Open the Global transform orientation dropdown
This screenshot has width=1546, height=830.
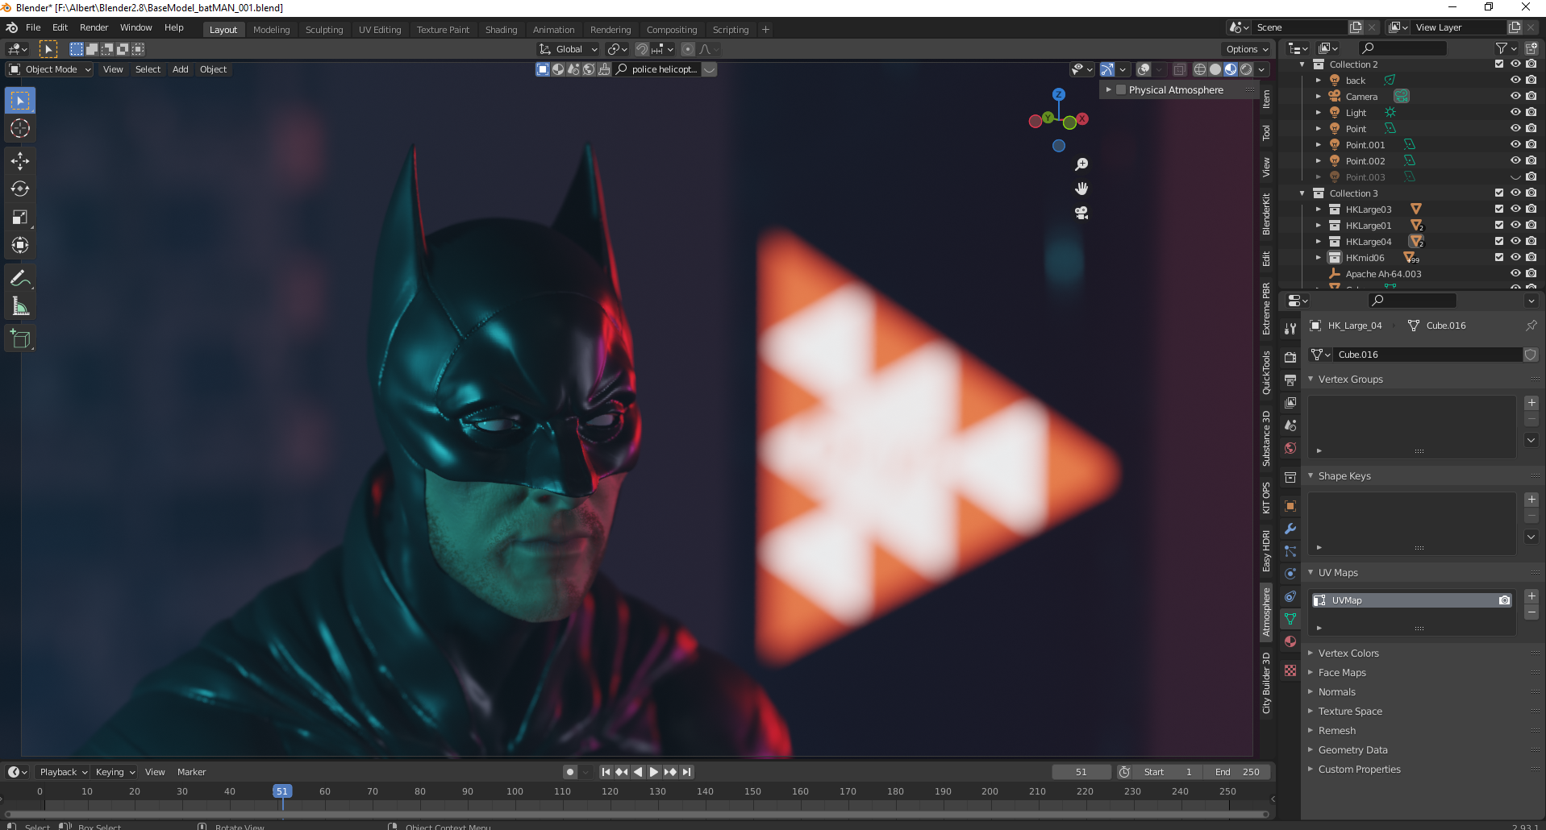[568, 49]
